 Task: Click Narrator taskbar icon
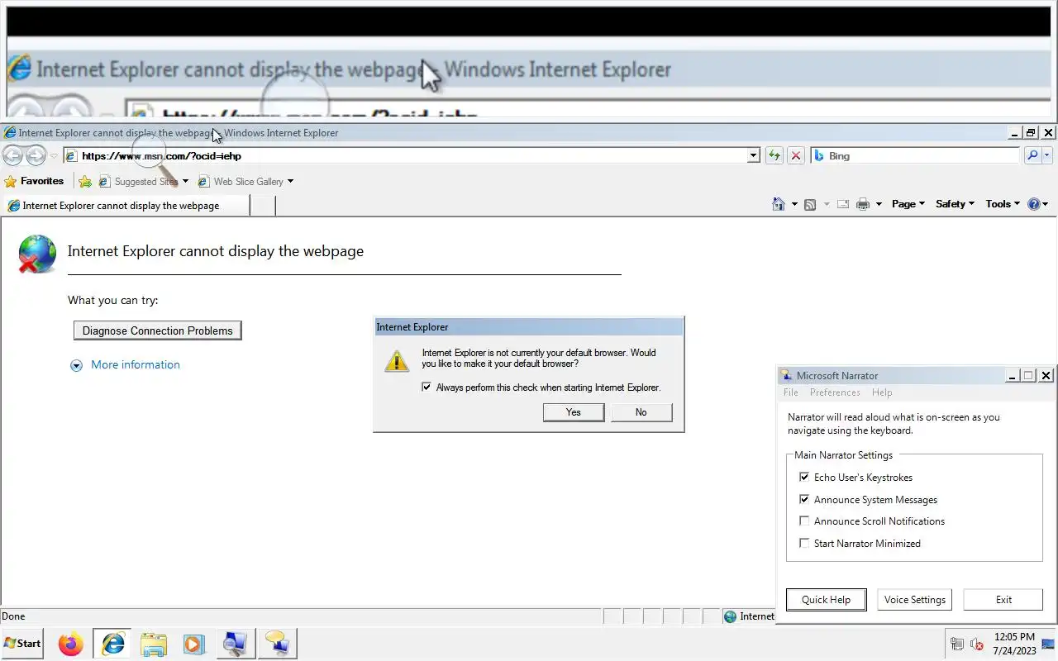(x=276, y=643)
